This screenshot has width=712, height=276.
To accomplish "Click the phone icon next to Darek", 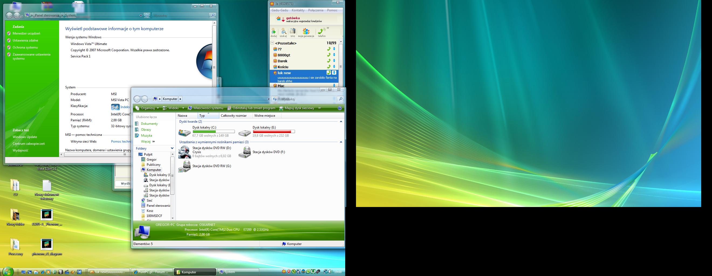I will tap(329, 61).
